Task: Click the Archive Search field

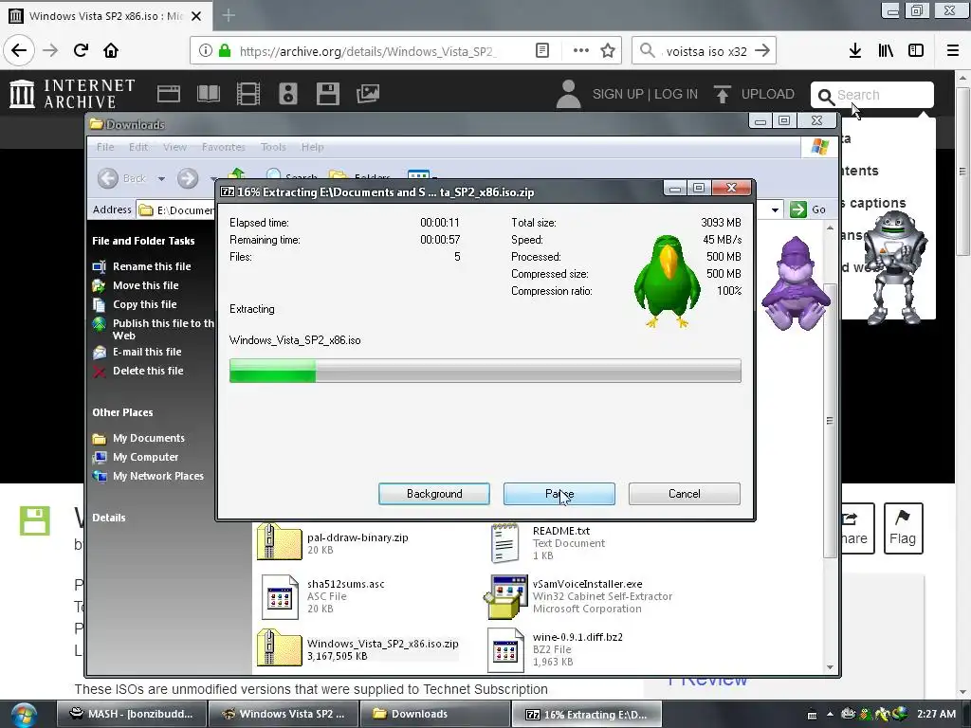Action: [872, 96]
